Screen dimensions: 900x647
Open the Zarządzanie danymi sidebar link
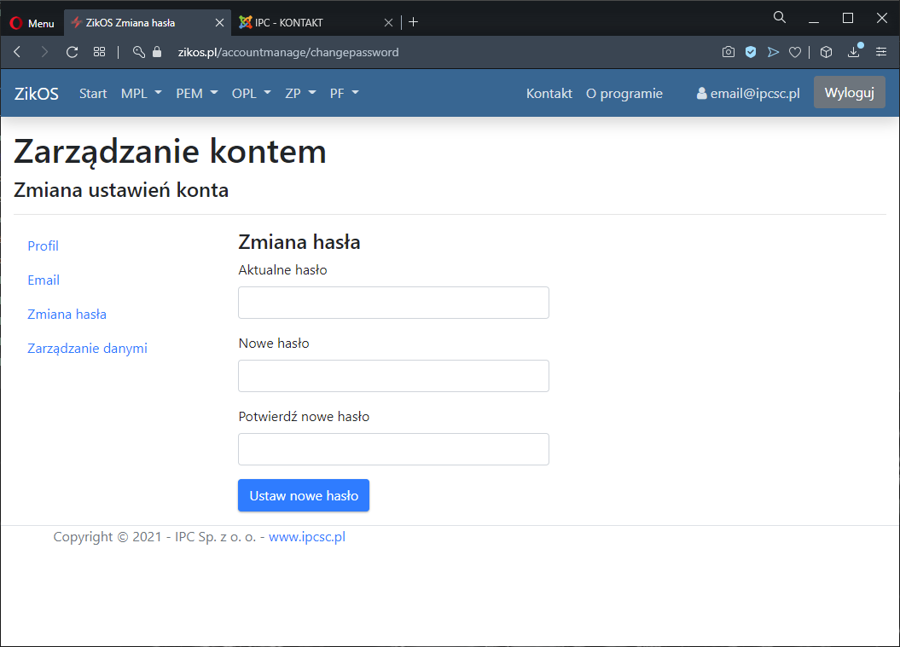(87, 349)
